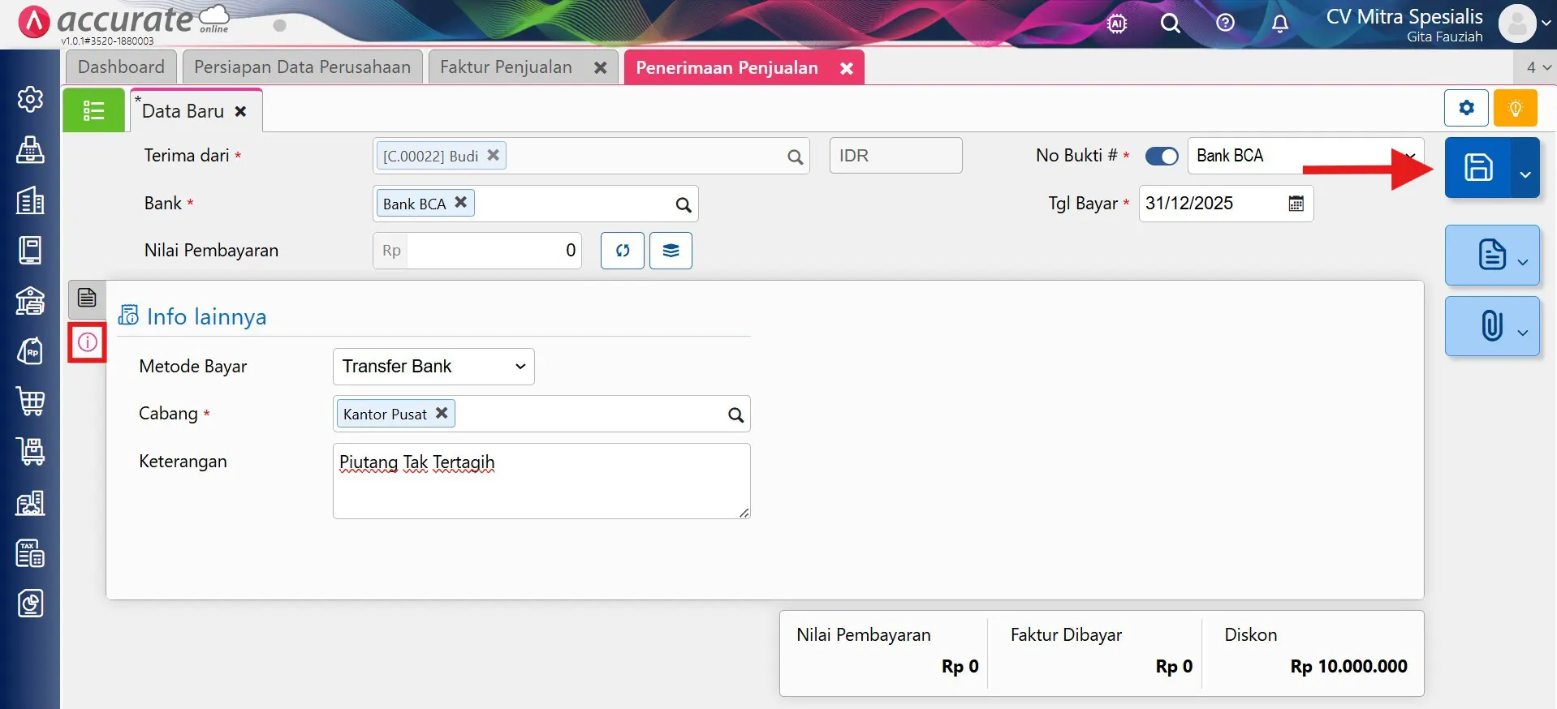Remove the Budi customer tag

point(493,155)
